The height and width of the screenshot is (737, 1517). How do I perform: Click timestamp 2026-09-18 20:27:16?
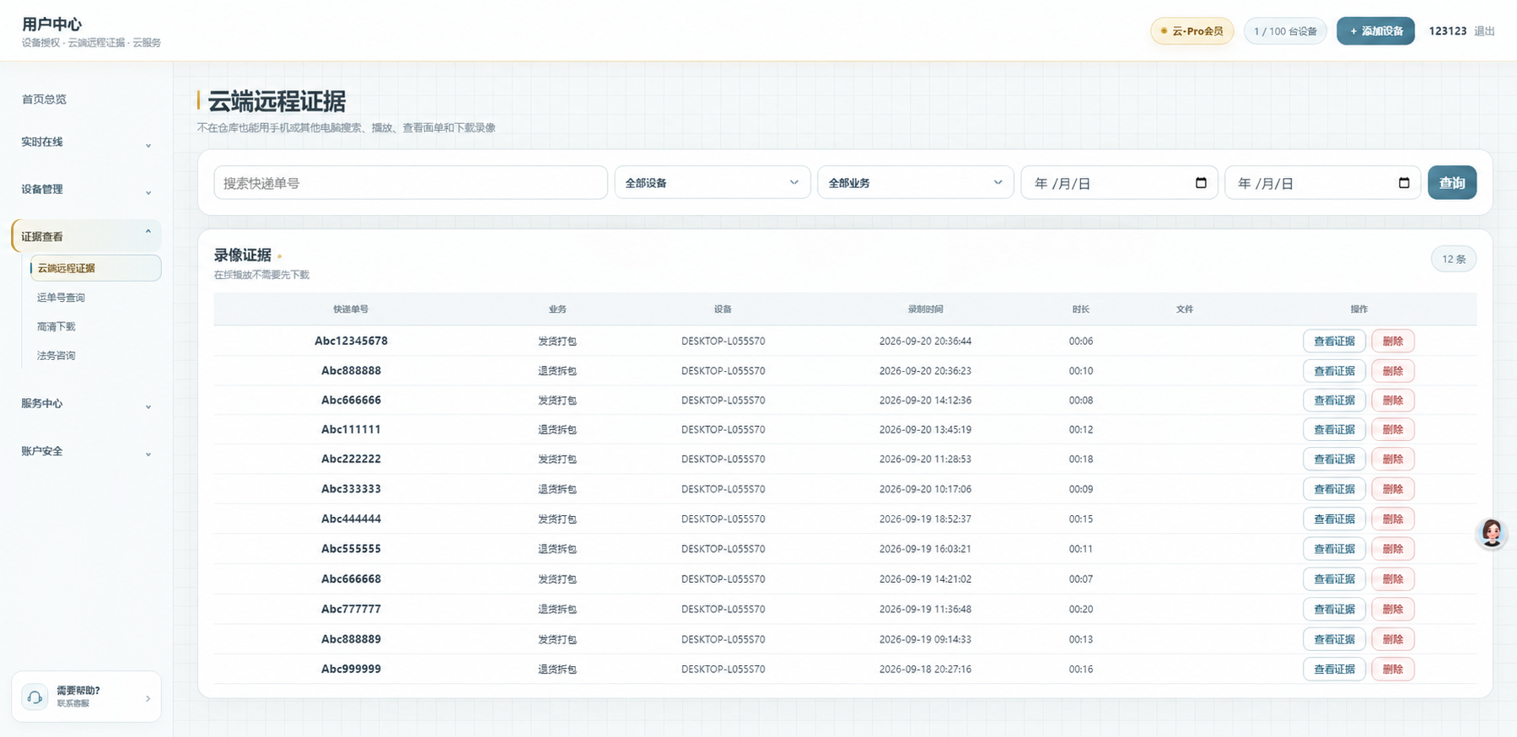pyautogui.click(x=925, y=670)
